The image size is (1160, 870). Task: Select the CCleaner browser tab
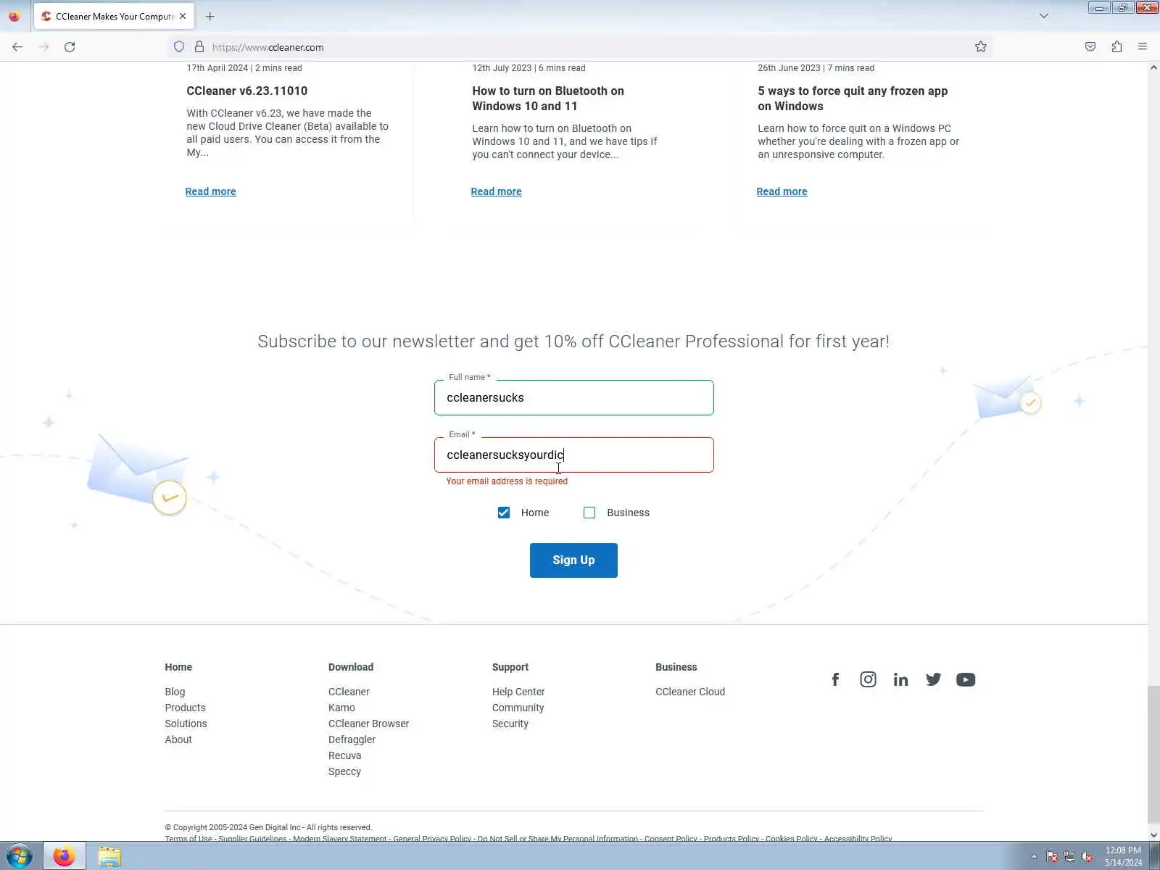point(114,16)
